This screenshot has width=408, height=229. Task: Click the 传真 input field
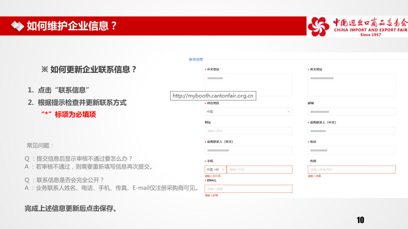pyautogui.click(x=351, y=169)
